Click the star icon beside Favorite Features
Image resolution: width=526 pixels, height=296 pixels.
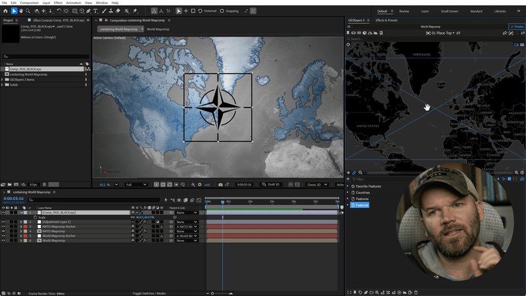(353, 186)
